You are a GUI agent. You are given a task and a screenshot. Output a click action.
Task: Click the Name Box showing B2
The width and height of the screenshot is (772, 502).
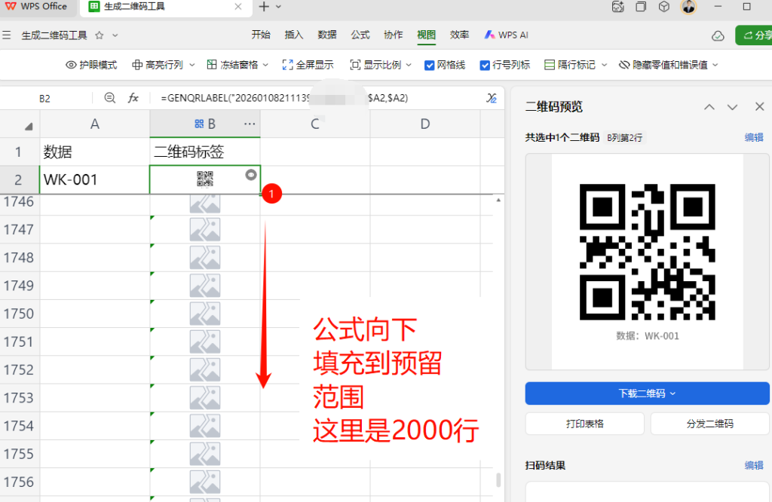tap(44, 99)
